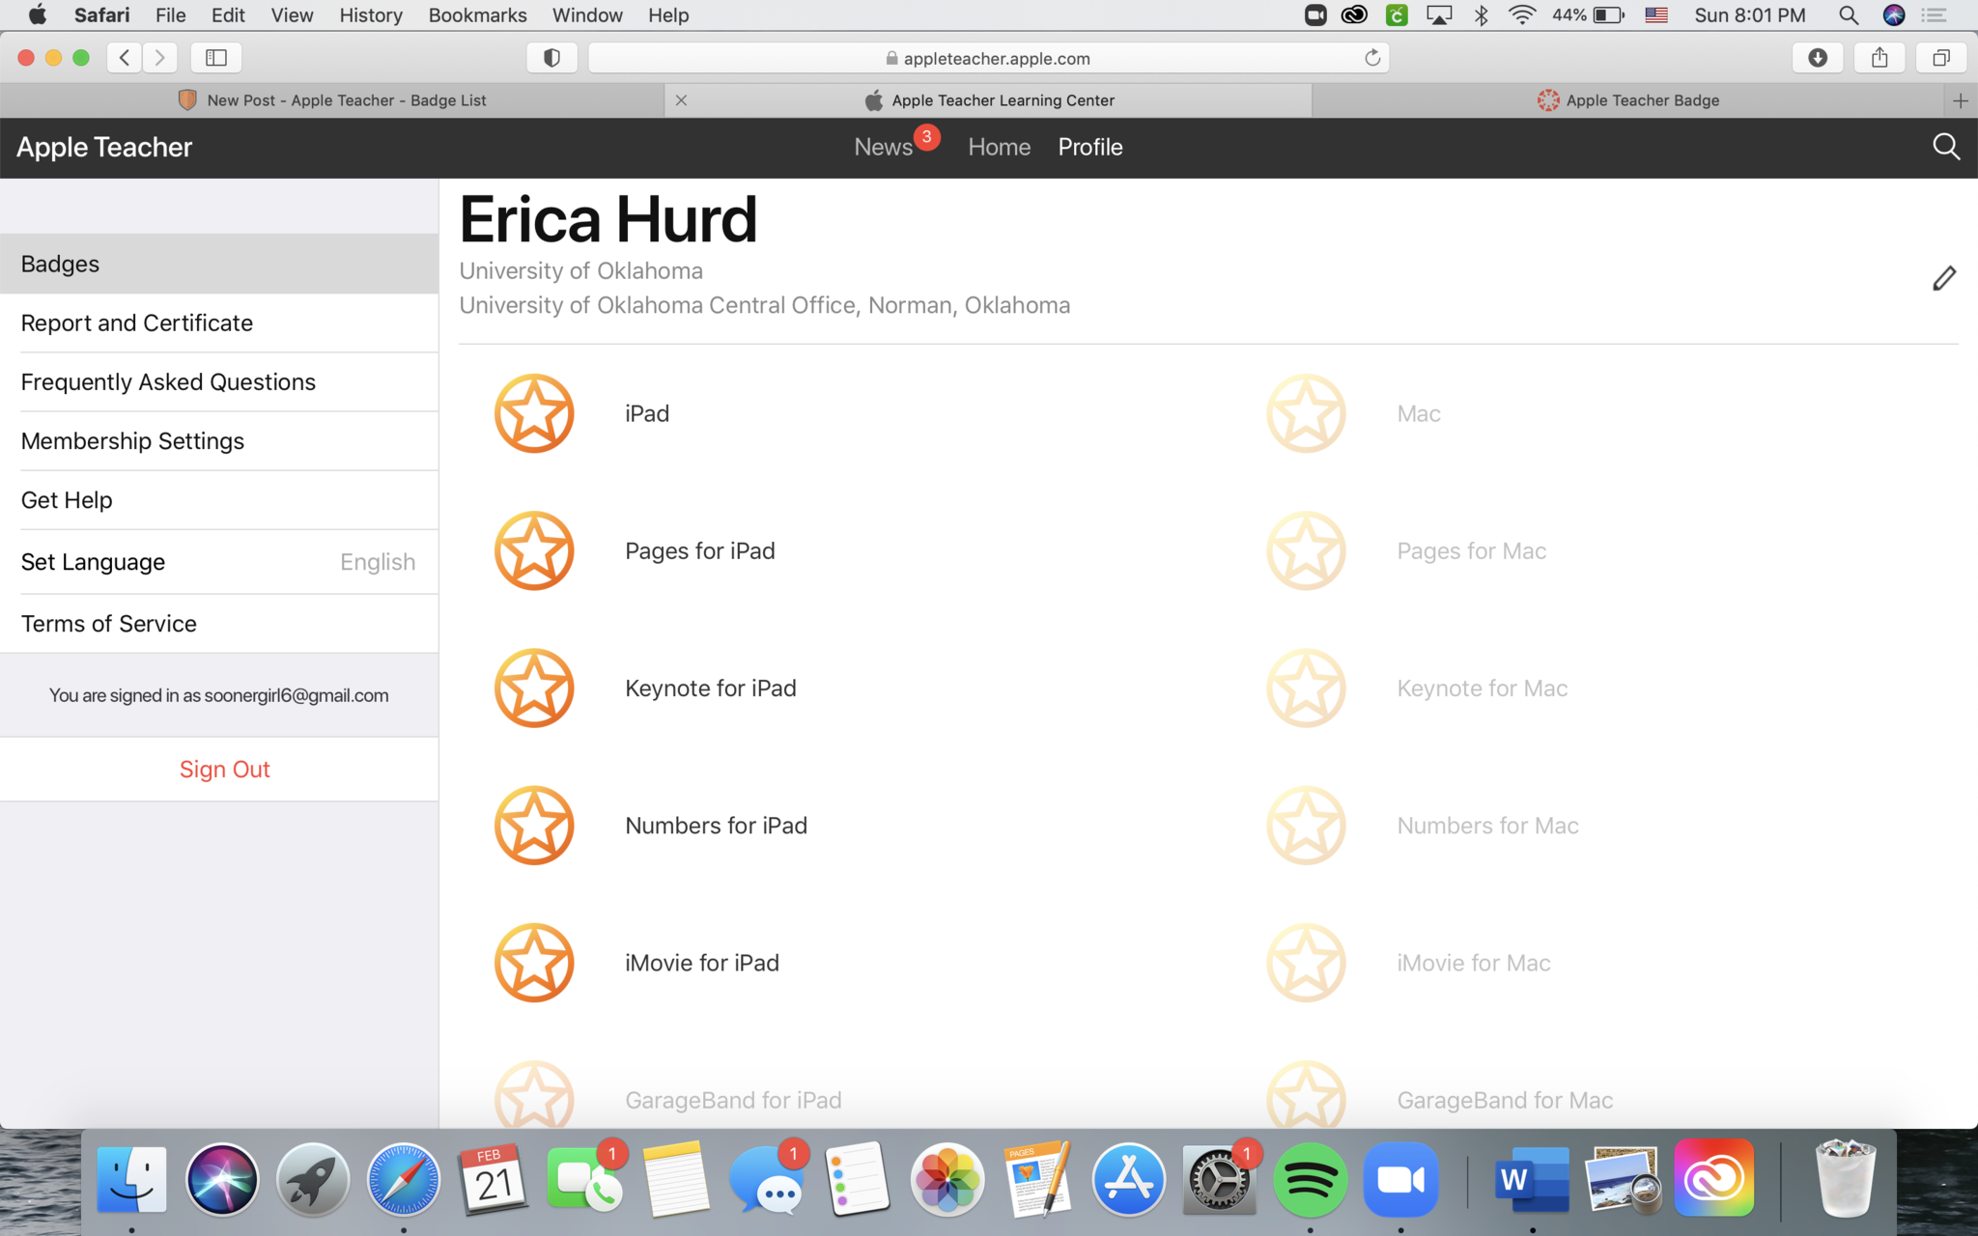Click Safari's reload page icon
Viewport: 1978px width, 1236px height.
(x=1371, y=58)
